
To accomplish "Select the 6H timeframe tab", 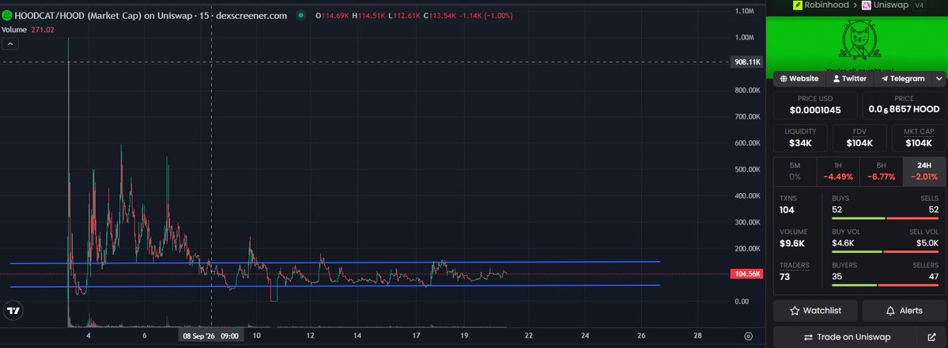I will coord(881,172).
